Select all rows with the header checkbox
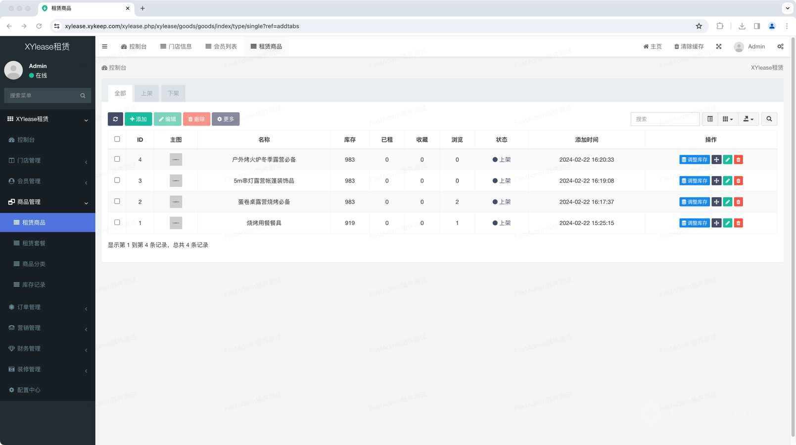 click(x=117, y=139)
